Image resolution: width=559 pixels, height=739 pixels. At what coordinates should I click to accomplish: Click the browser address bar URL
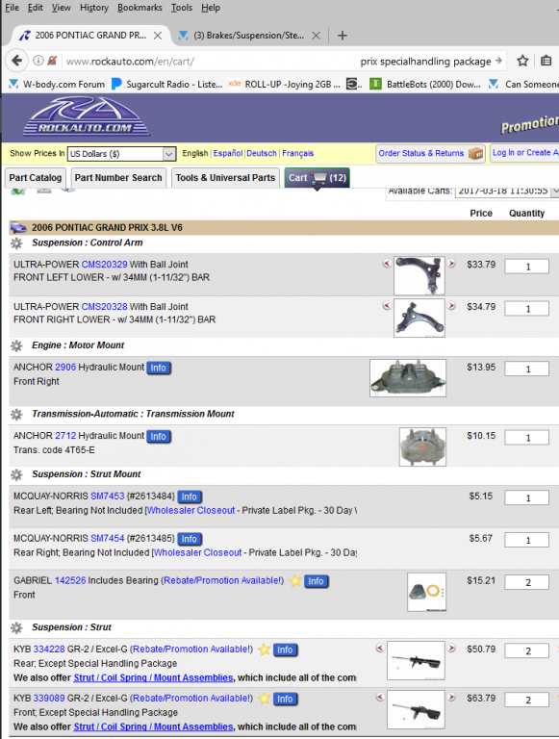[x=130, y=62]
